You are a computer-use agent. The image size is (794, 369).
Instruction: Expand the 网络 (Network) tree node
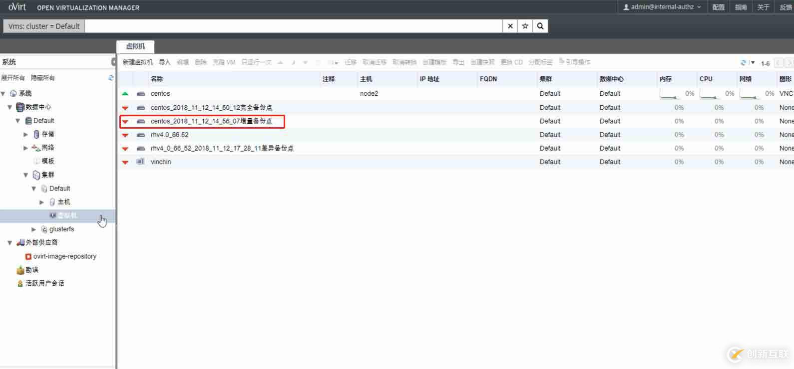coord(26,148)
